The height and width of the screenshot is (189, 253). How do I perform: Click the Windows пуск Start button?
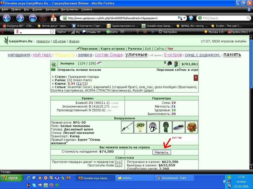coord(12,178)
